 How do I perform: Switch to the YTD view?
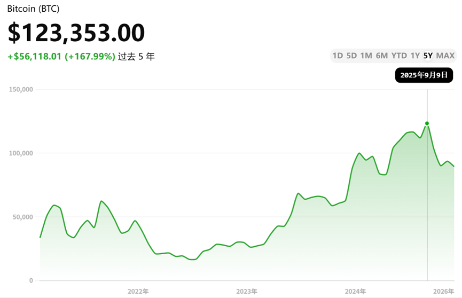click(x=399, y=56)
